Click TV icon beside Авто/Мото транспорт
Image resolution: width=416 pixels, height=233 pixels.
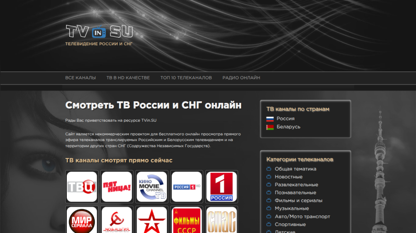click(269, 216)
